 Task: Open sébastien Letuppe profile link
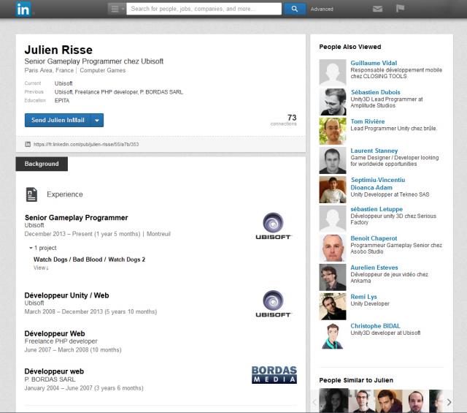click(377, 209)
